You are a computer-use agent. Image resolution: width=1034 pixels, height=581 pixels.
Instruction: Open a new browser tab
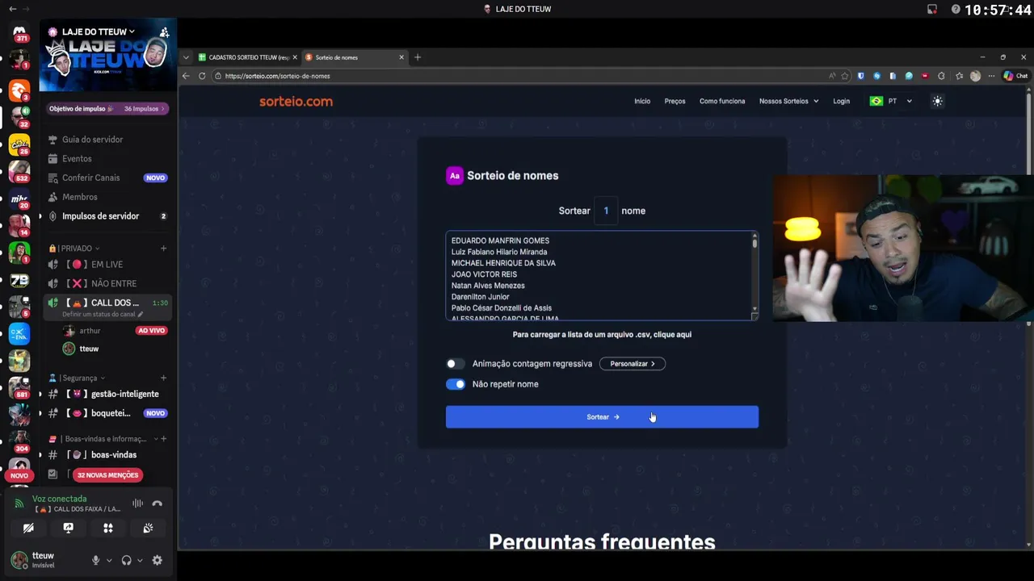click(x=418, y=57)
